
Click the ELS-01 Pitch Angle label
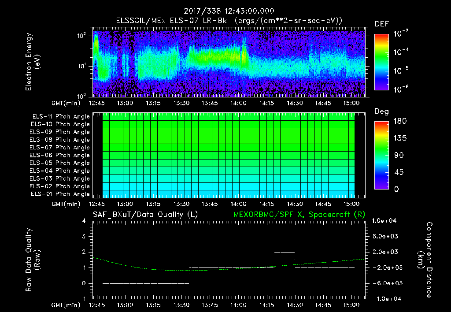[60, 194]
